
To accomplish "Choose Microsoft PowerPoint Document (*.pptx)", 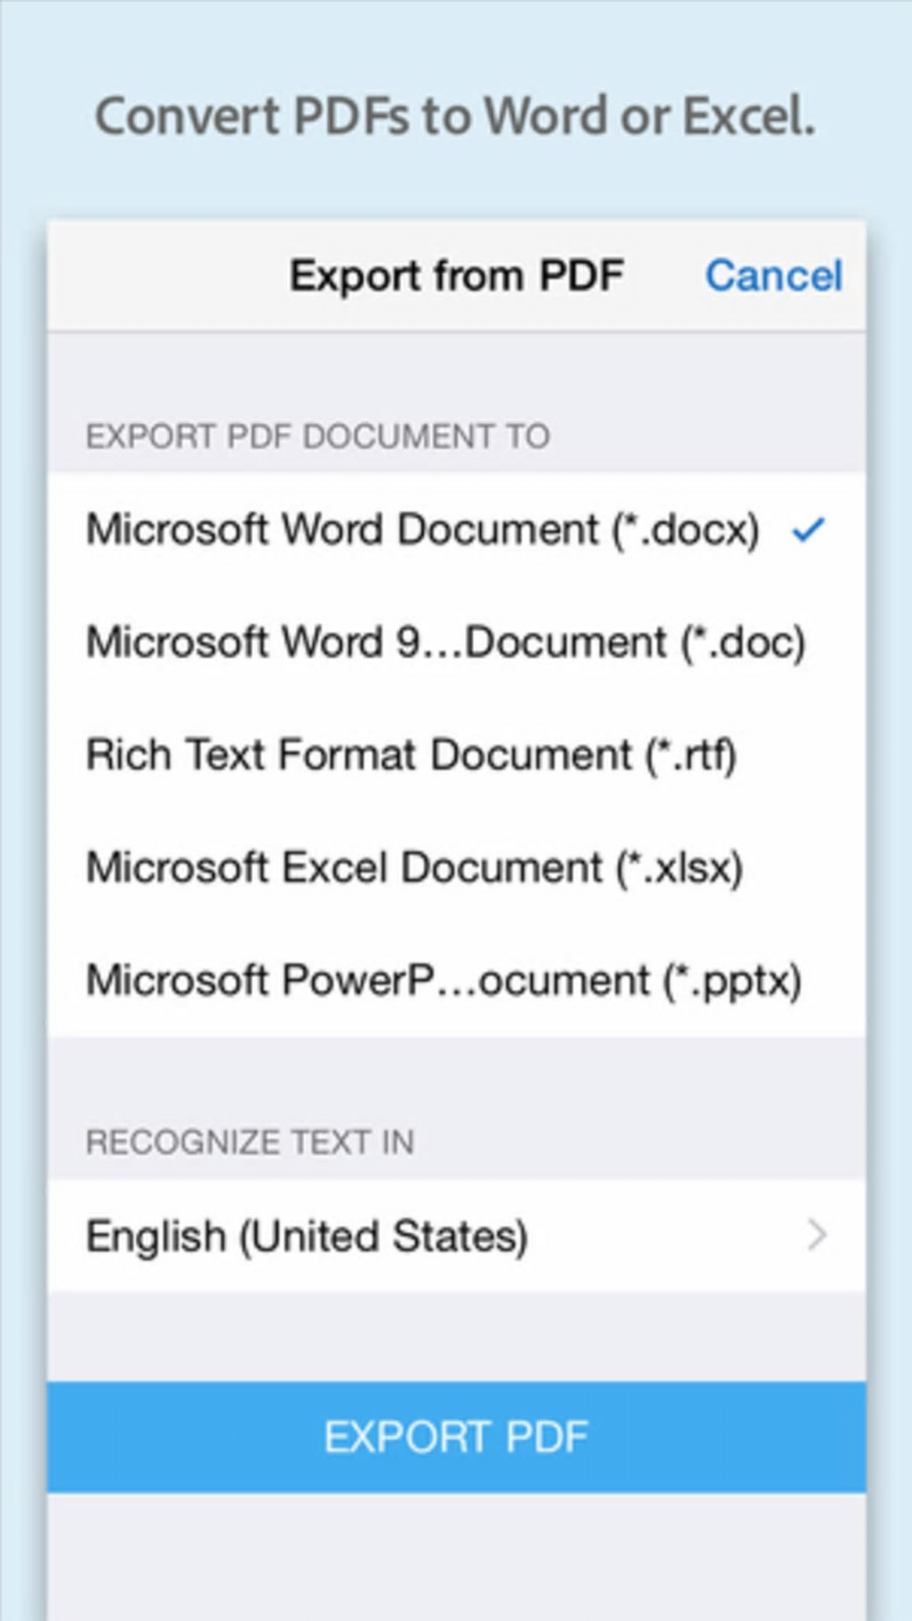I will [457, 980].
